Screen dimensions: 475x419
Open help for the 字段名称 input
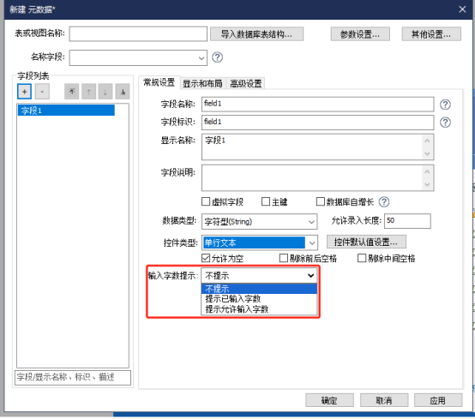tap(445, 105)
